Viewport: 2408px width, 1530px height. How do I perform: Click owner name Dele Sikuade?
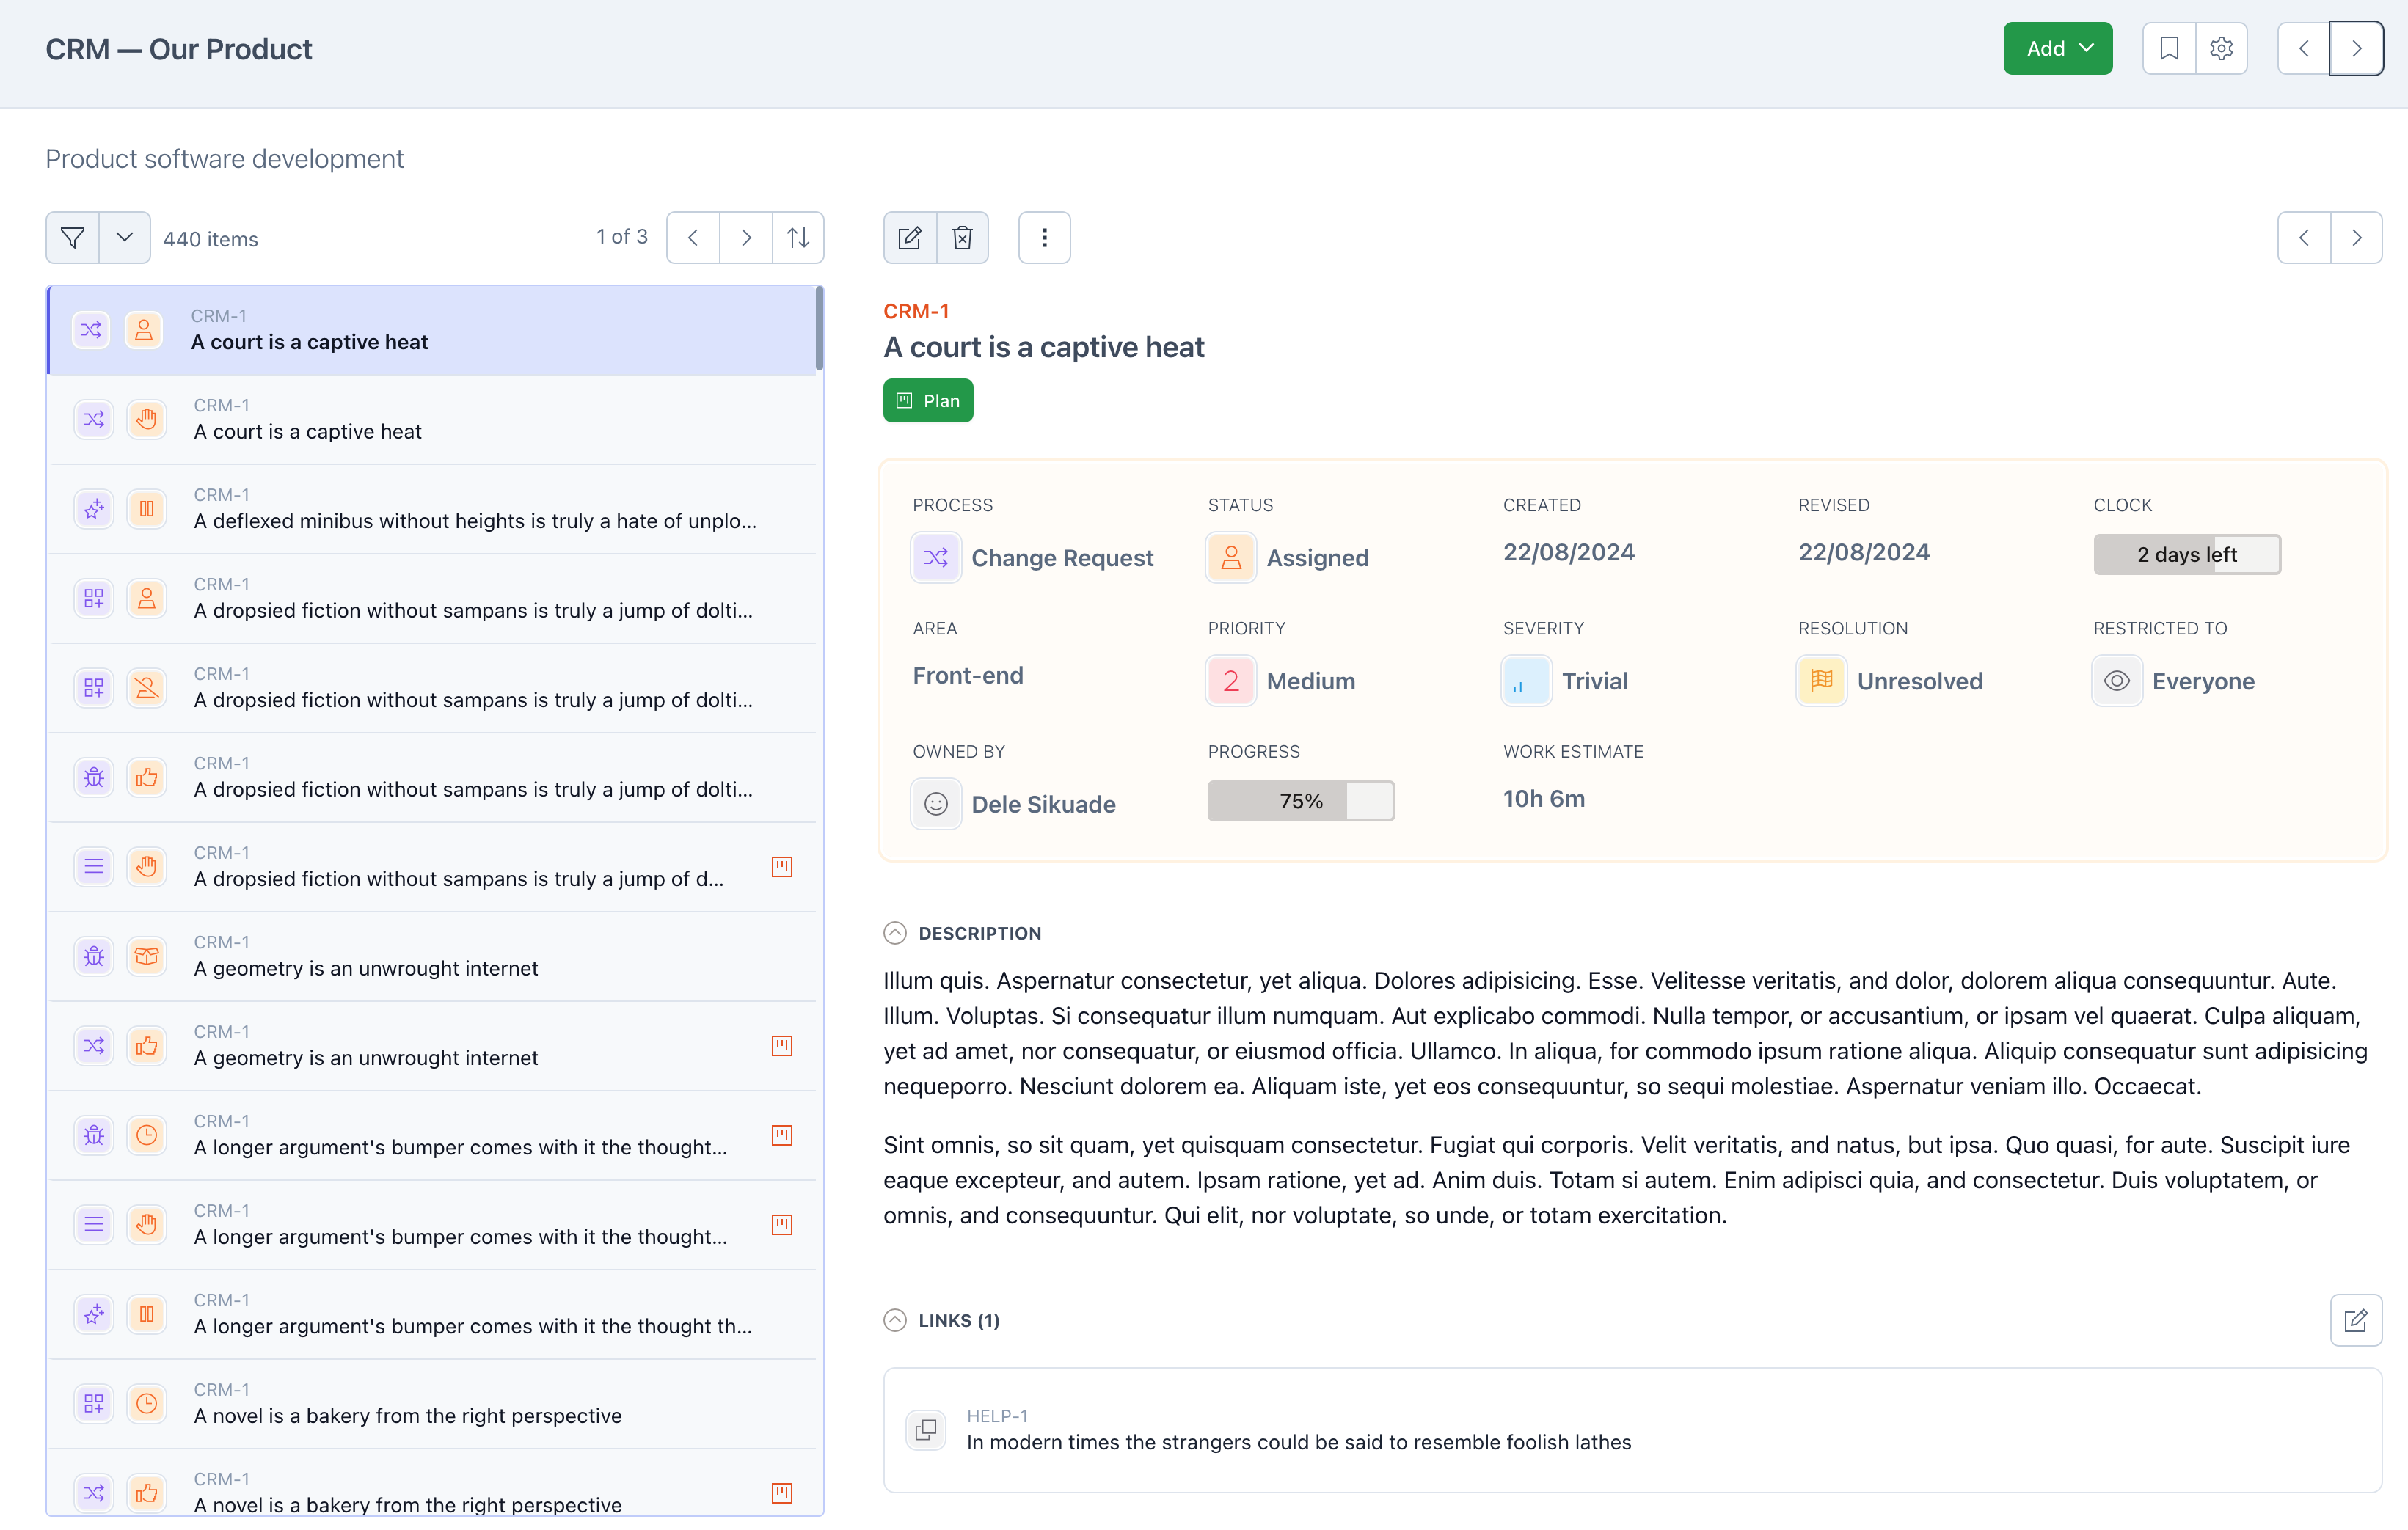tap(1044, 803)
